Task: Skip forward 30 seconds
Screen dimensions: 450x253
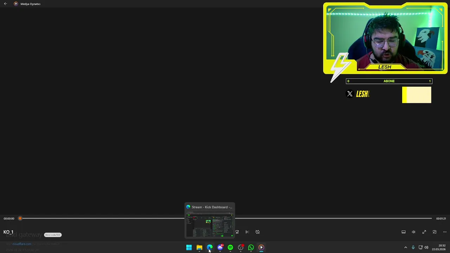Action: (x=237, y=232)
